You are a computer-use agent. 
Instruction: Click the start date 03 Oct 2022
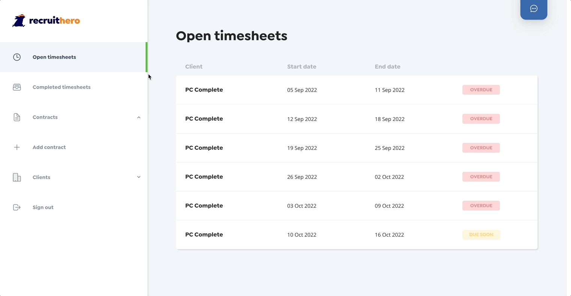(x=302, y=206)
